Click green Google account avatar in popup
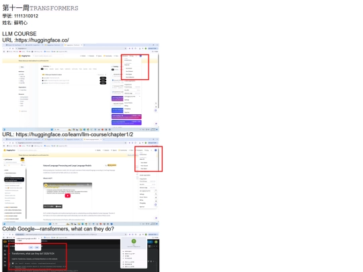This screenshot has height=272, width=363. pos(134,241)
